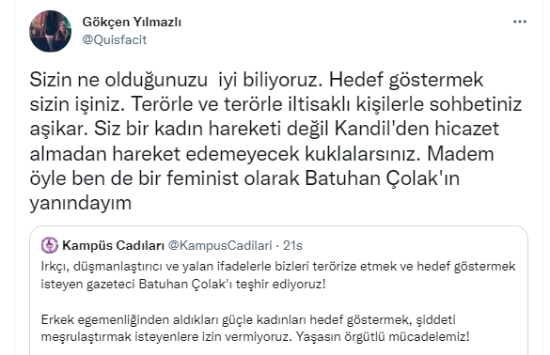Open the three-dot more options menu
Viewport: 550px width, 355px height.
click(x=520, y=22)
